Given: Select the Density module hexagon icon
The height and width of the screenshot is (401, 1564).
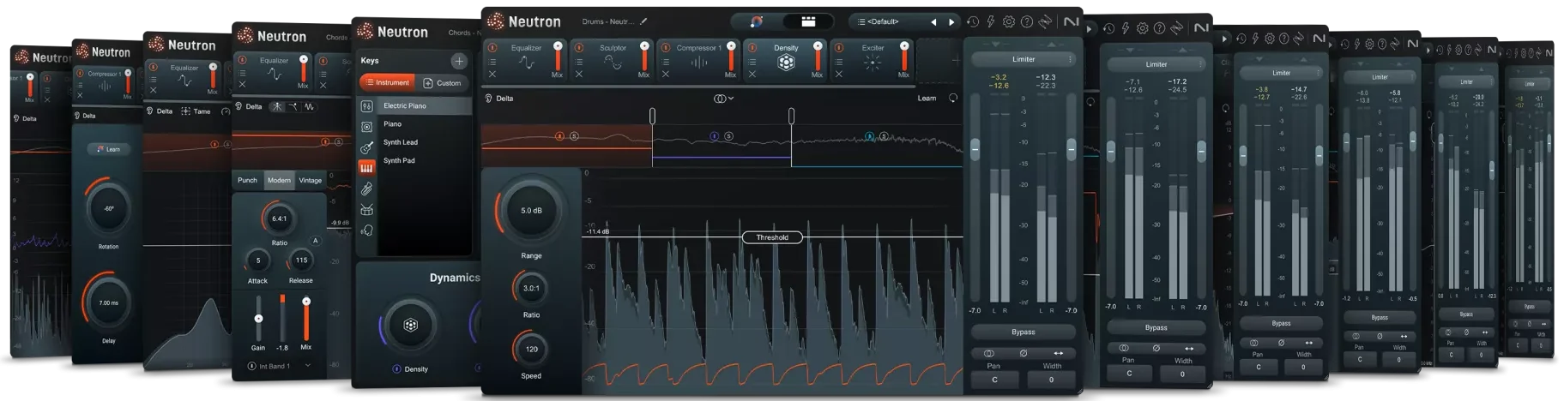Looking at the screenshot, I should pos(786,63).
